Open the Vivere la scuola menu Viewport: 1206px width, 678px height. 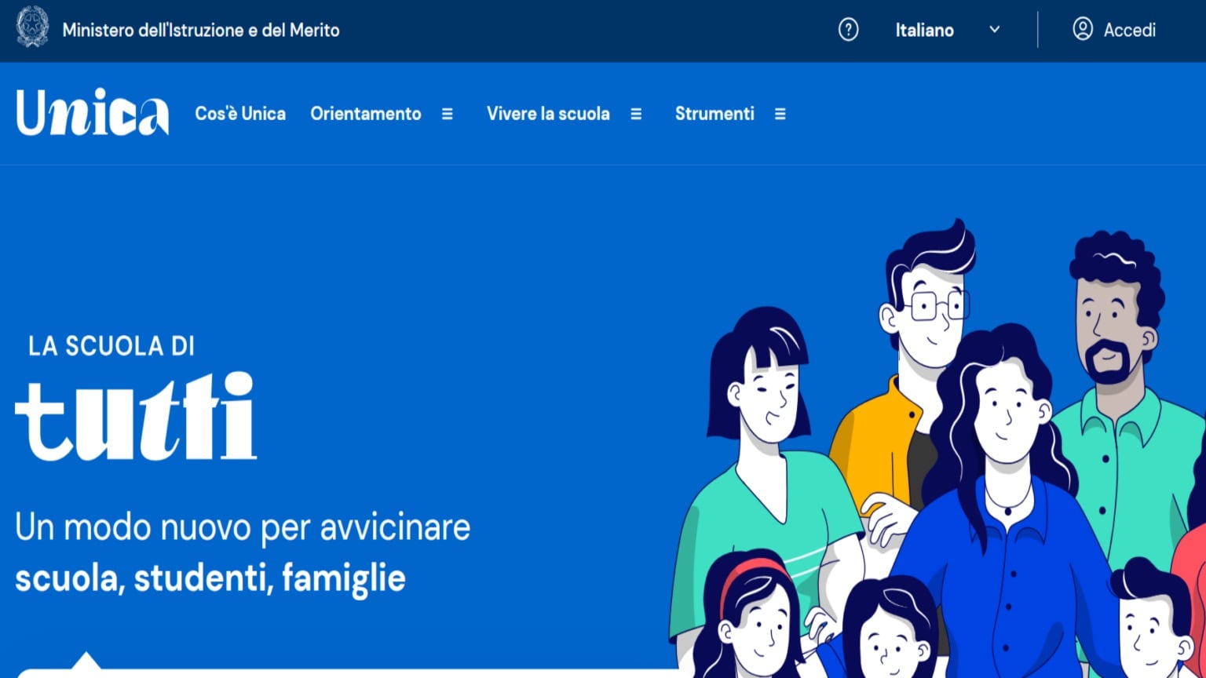(548, 114)
